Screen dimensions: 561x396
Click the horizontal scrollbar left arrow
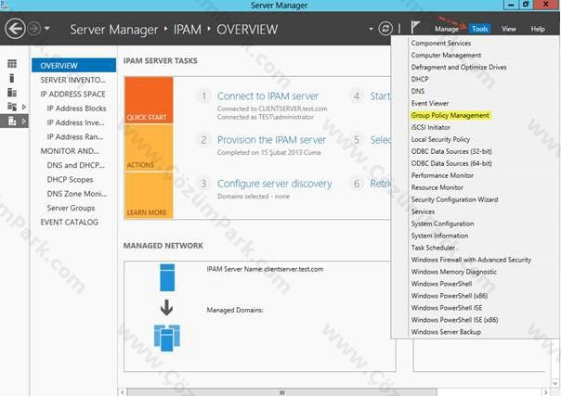click(x=123, y=392)
